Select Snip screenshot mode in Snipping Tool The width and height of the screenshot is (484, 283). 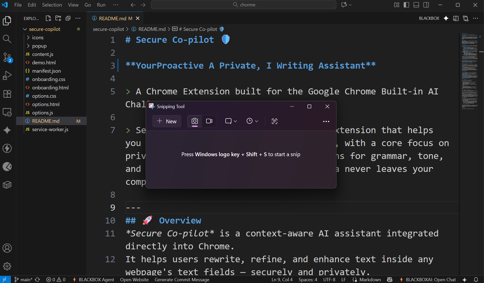click(x=195, y=121)
